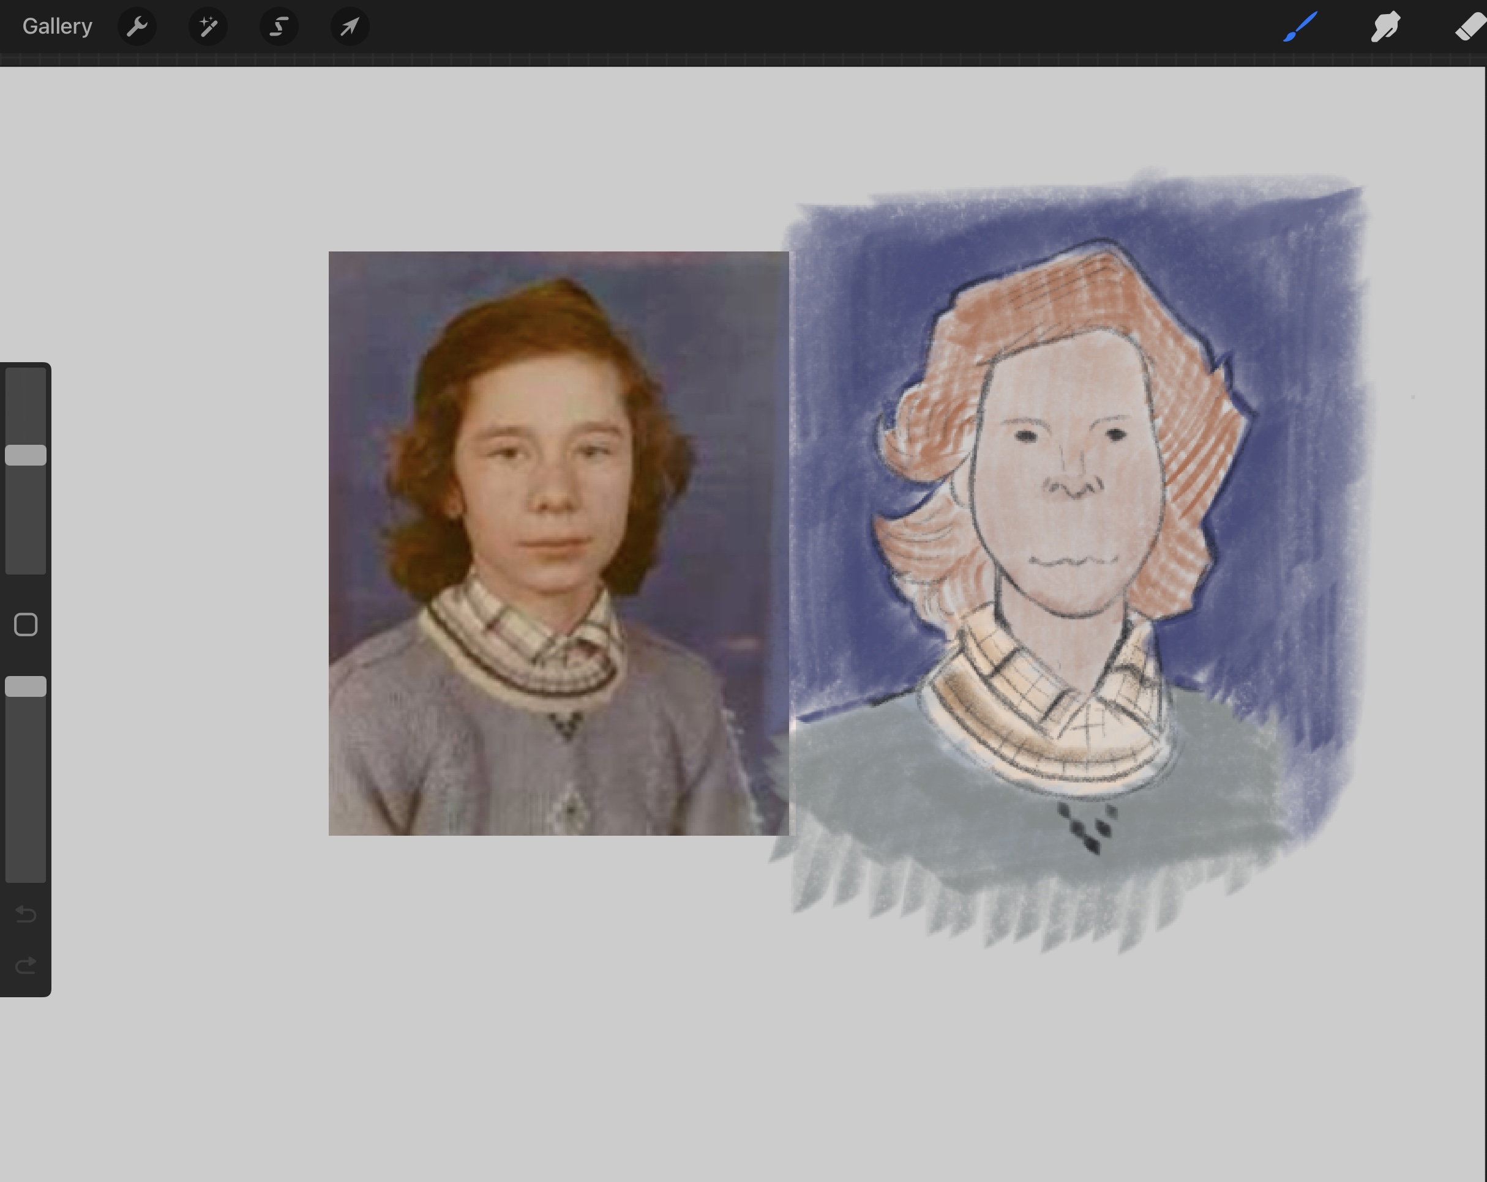Tap the square Modify button in sidebar
The width and height of the screenshot is (1487, 1182).
click(26, 625)
